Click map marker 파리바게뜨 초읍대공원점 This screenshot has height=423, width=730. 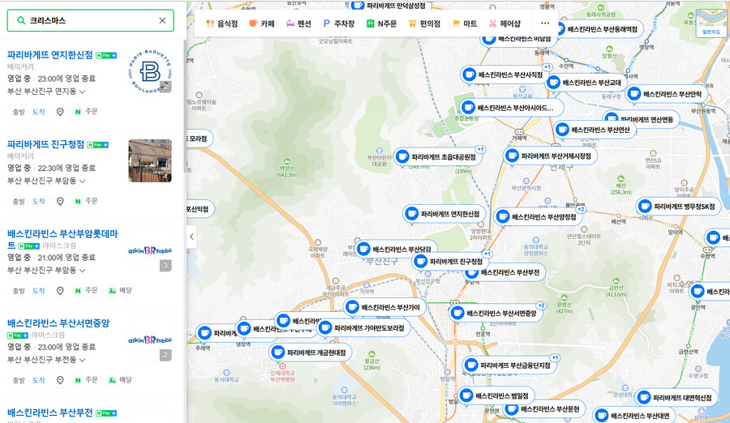pos(438,157)
